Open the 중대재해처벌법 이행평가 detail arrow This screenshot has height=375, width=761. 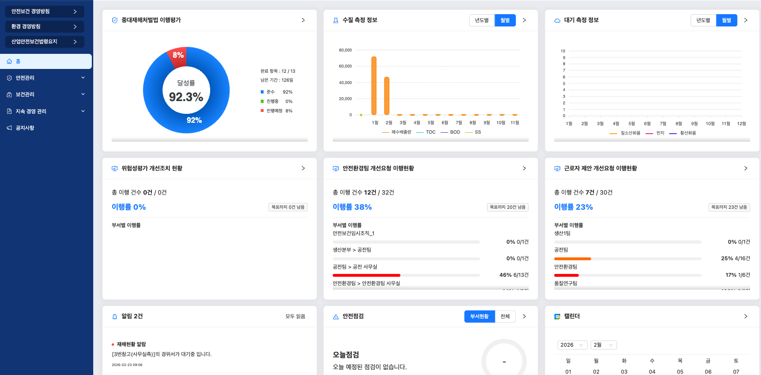pyautogui.click(x=303, y=20)
